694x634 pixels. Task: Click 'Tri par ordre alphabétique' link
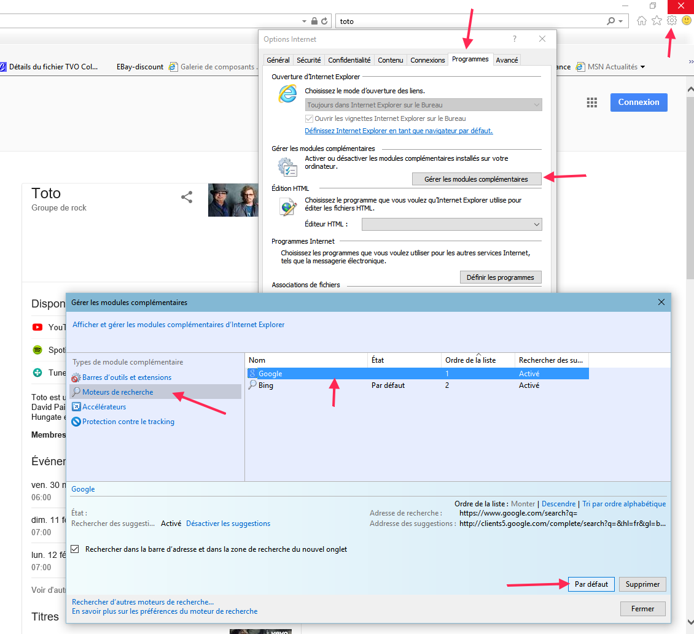click(x=624, y=503)
